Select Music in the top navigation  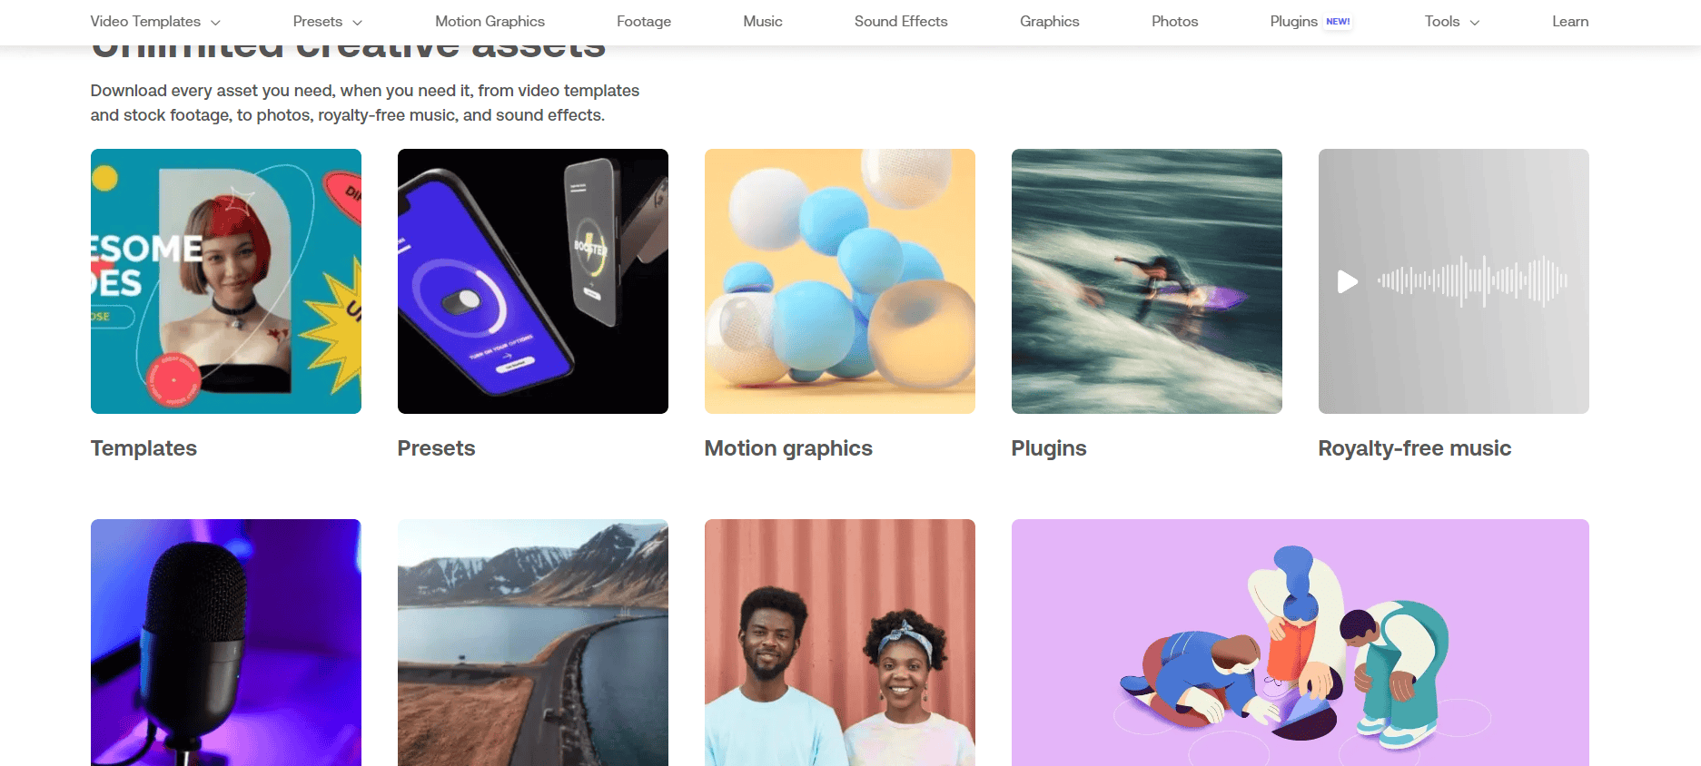click(763, 22)
